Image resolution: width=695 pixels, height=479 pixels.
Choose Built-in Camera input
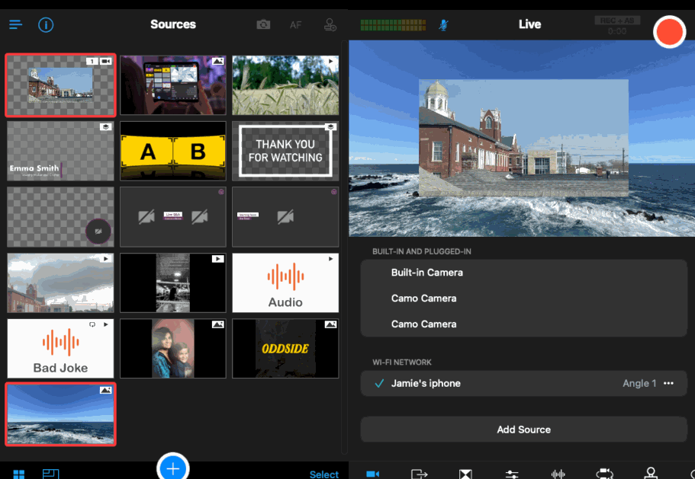524,273
